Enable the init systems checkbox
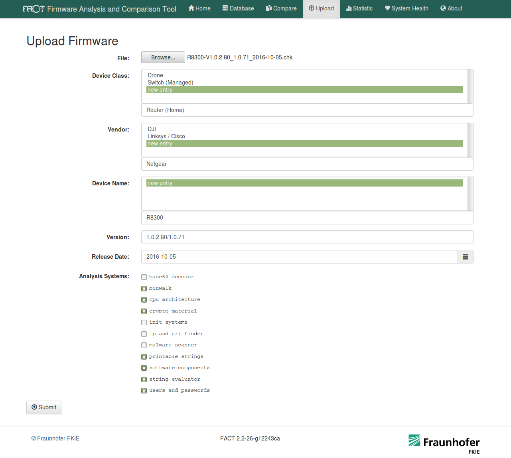Screen dimensions: 511x458 (x=144, y=322)
